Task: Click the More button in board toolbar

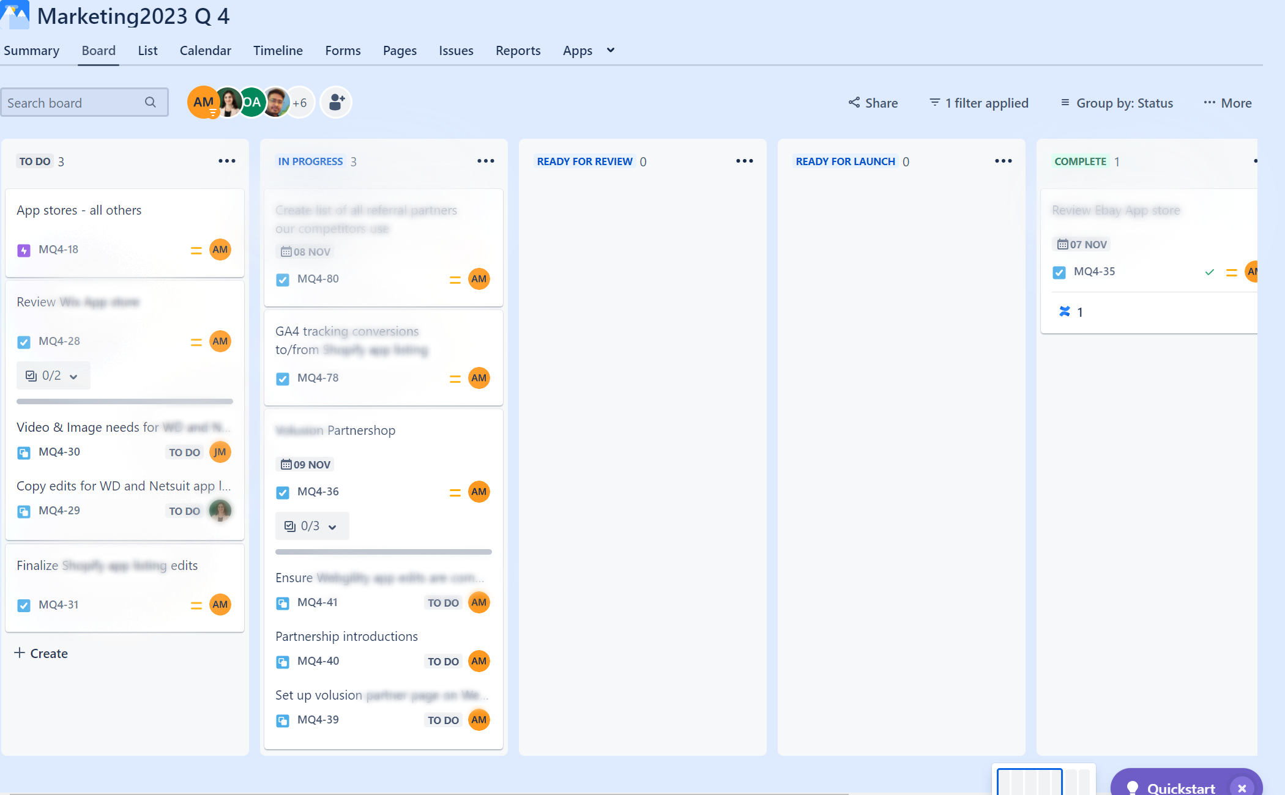Action: (x=1227, y=103)
